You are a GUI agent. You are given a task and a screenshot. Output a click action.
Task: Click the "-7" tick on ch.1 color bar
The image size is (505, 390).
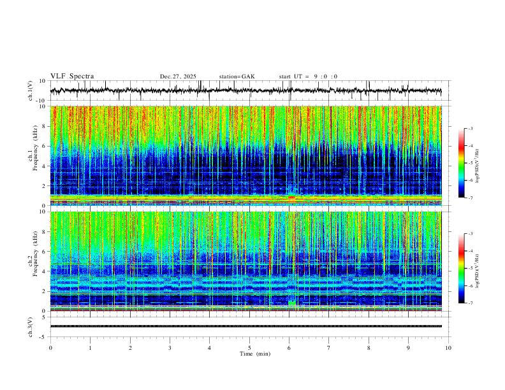[x=471, y=198]
